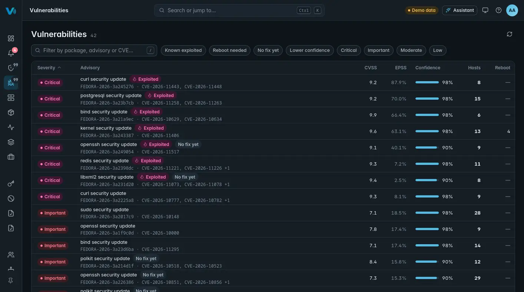Click confidence bar in kernel security update row
The width and height of the screenshot is (524, 292).
(x=427, y=132)
